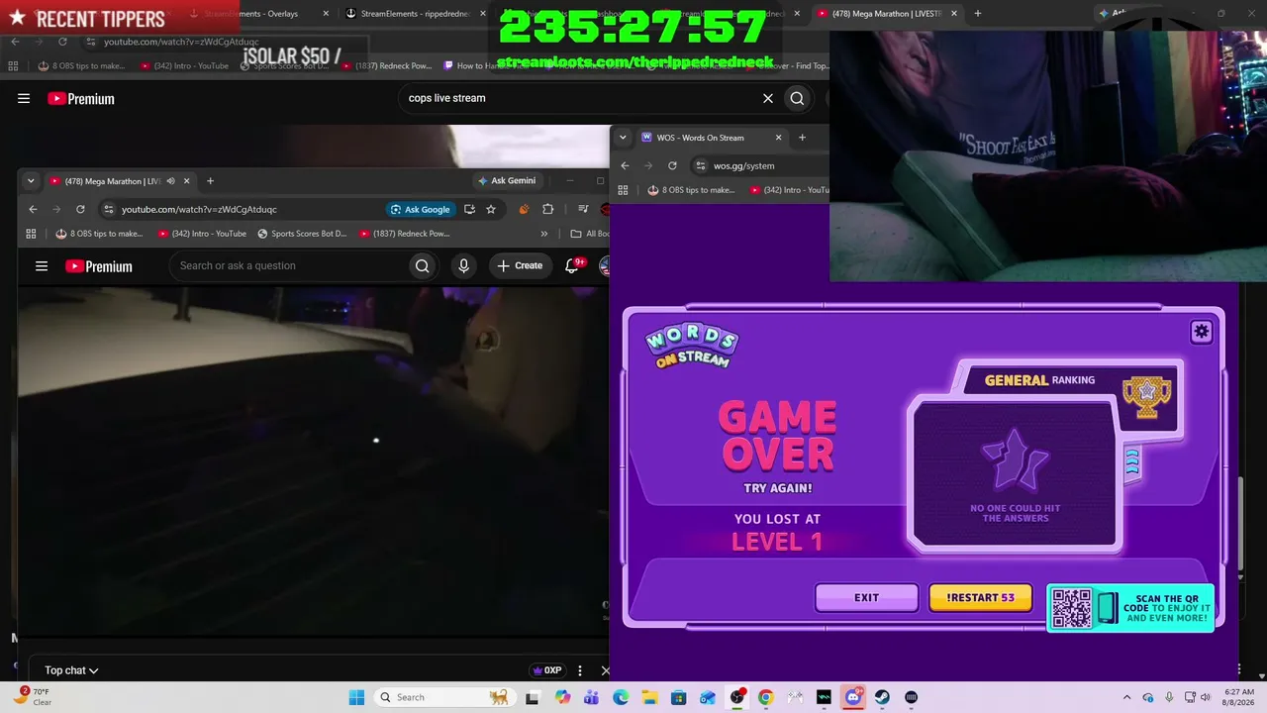Image resolution: width=1267 pixels, height=713 pixels.
Task: Open the '(342) Intro - YouTube' bookmark in front window
Action: 202,234
